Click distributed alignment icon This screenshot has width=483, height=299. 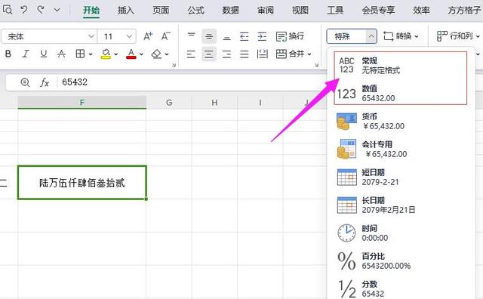tap(262, 54)
